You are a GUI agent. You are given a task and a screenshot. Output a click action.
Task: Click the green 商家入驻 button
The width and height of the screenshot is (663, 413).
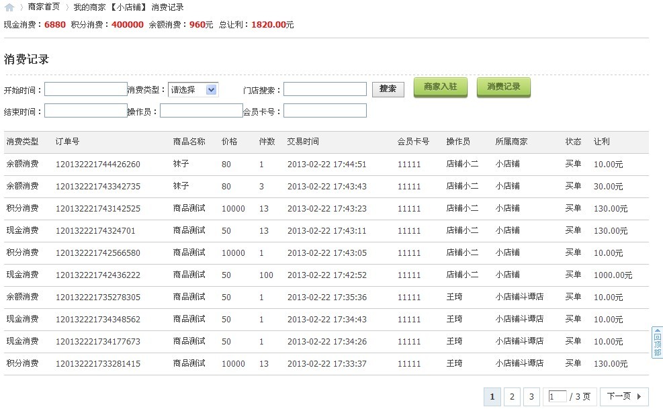click(x=440, y=87)
